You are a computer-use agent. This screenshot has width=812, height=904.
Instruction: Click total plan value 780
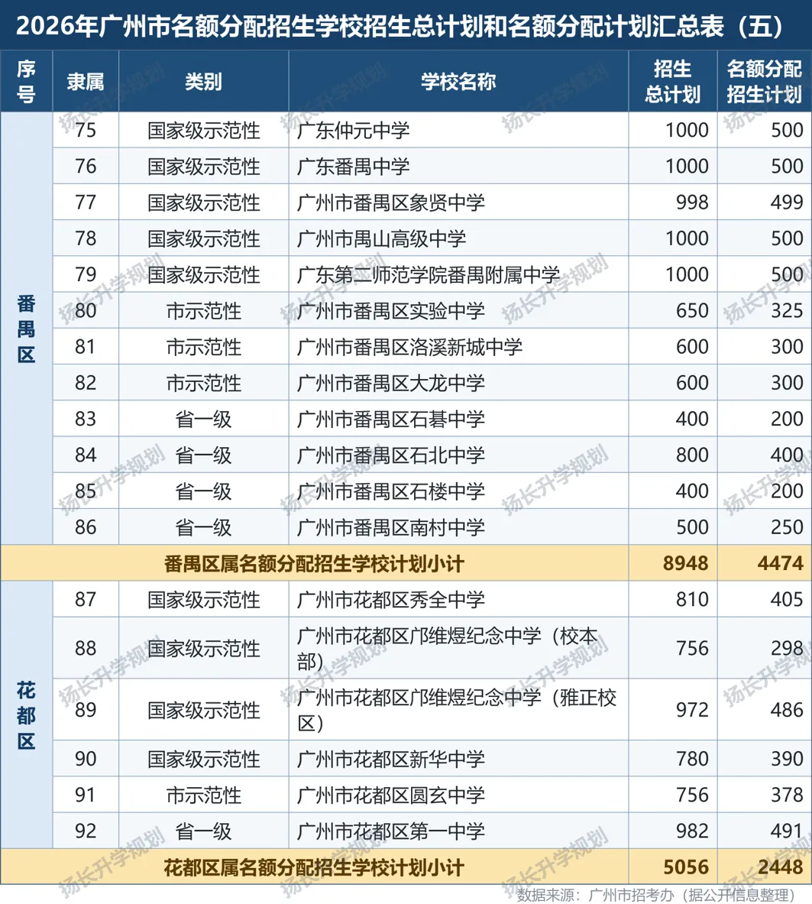[692, 759]
